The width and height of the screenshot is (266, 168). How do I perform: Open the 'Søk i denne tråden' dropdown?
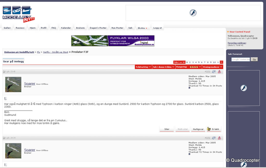(x=164, y=67)
